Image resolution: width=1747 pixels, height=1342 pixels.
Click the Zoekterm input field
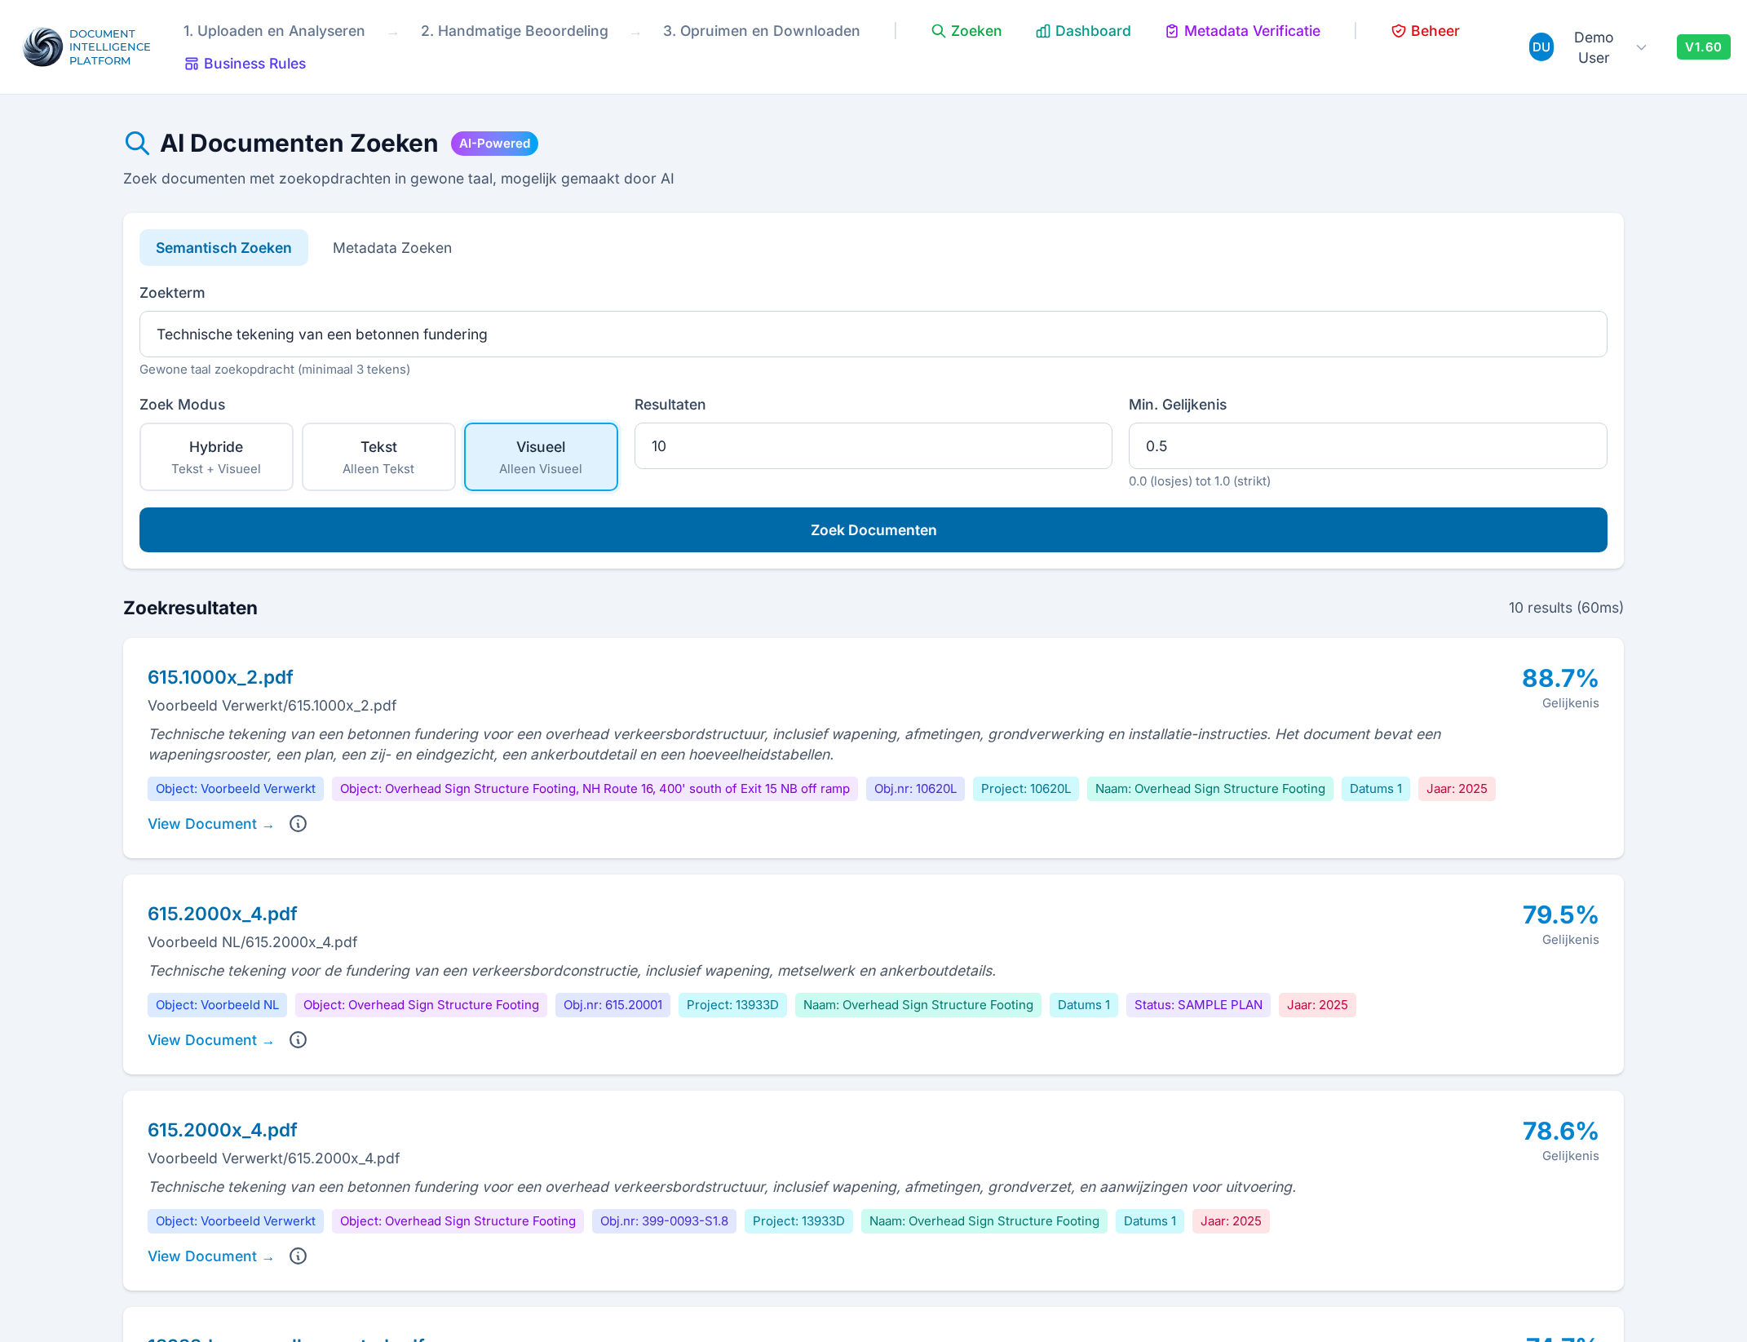(873, 334)
